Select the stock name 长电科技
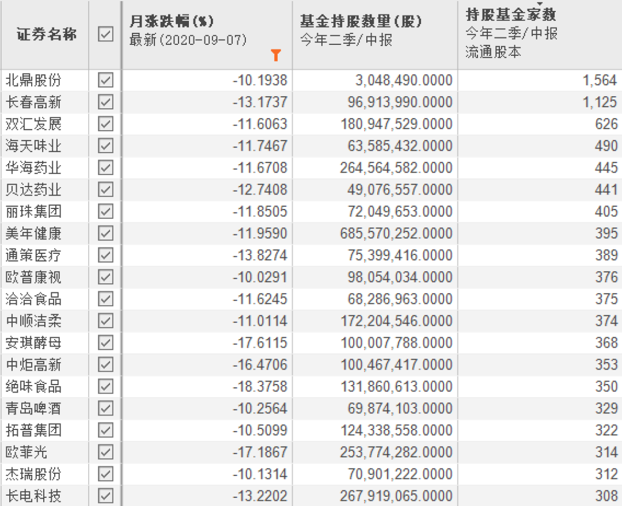The width and height of the screenshot is (622, 506). 33,495
